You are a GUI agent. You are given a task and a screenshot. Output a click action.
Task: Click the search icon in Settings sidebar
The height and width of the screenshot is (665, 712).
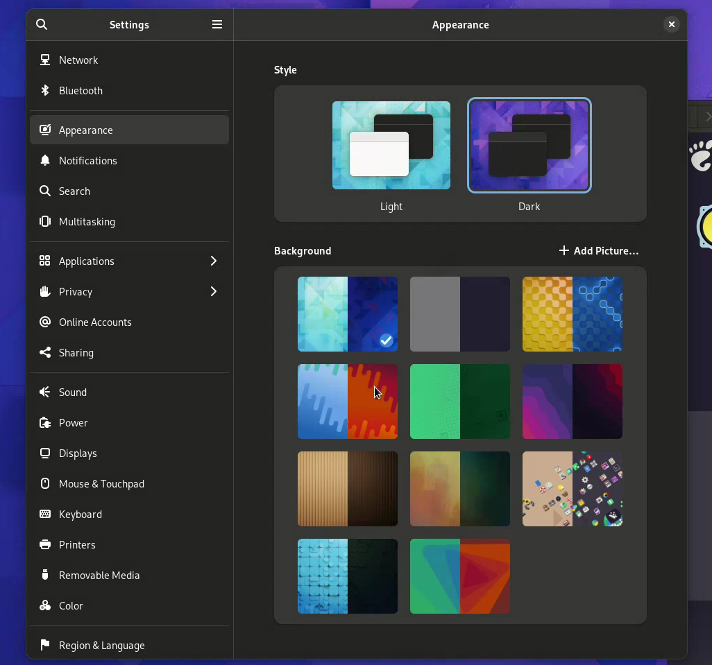coord(42,24)
